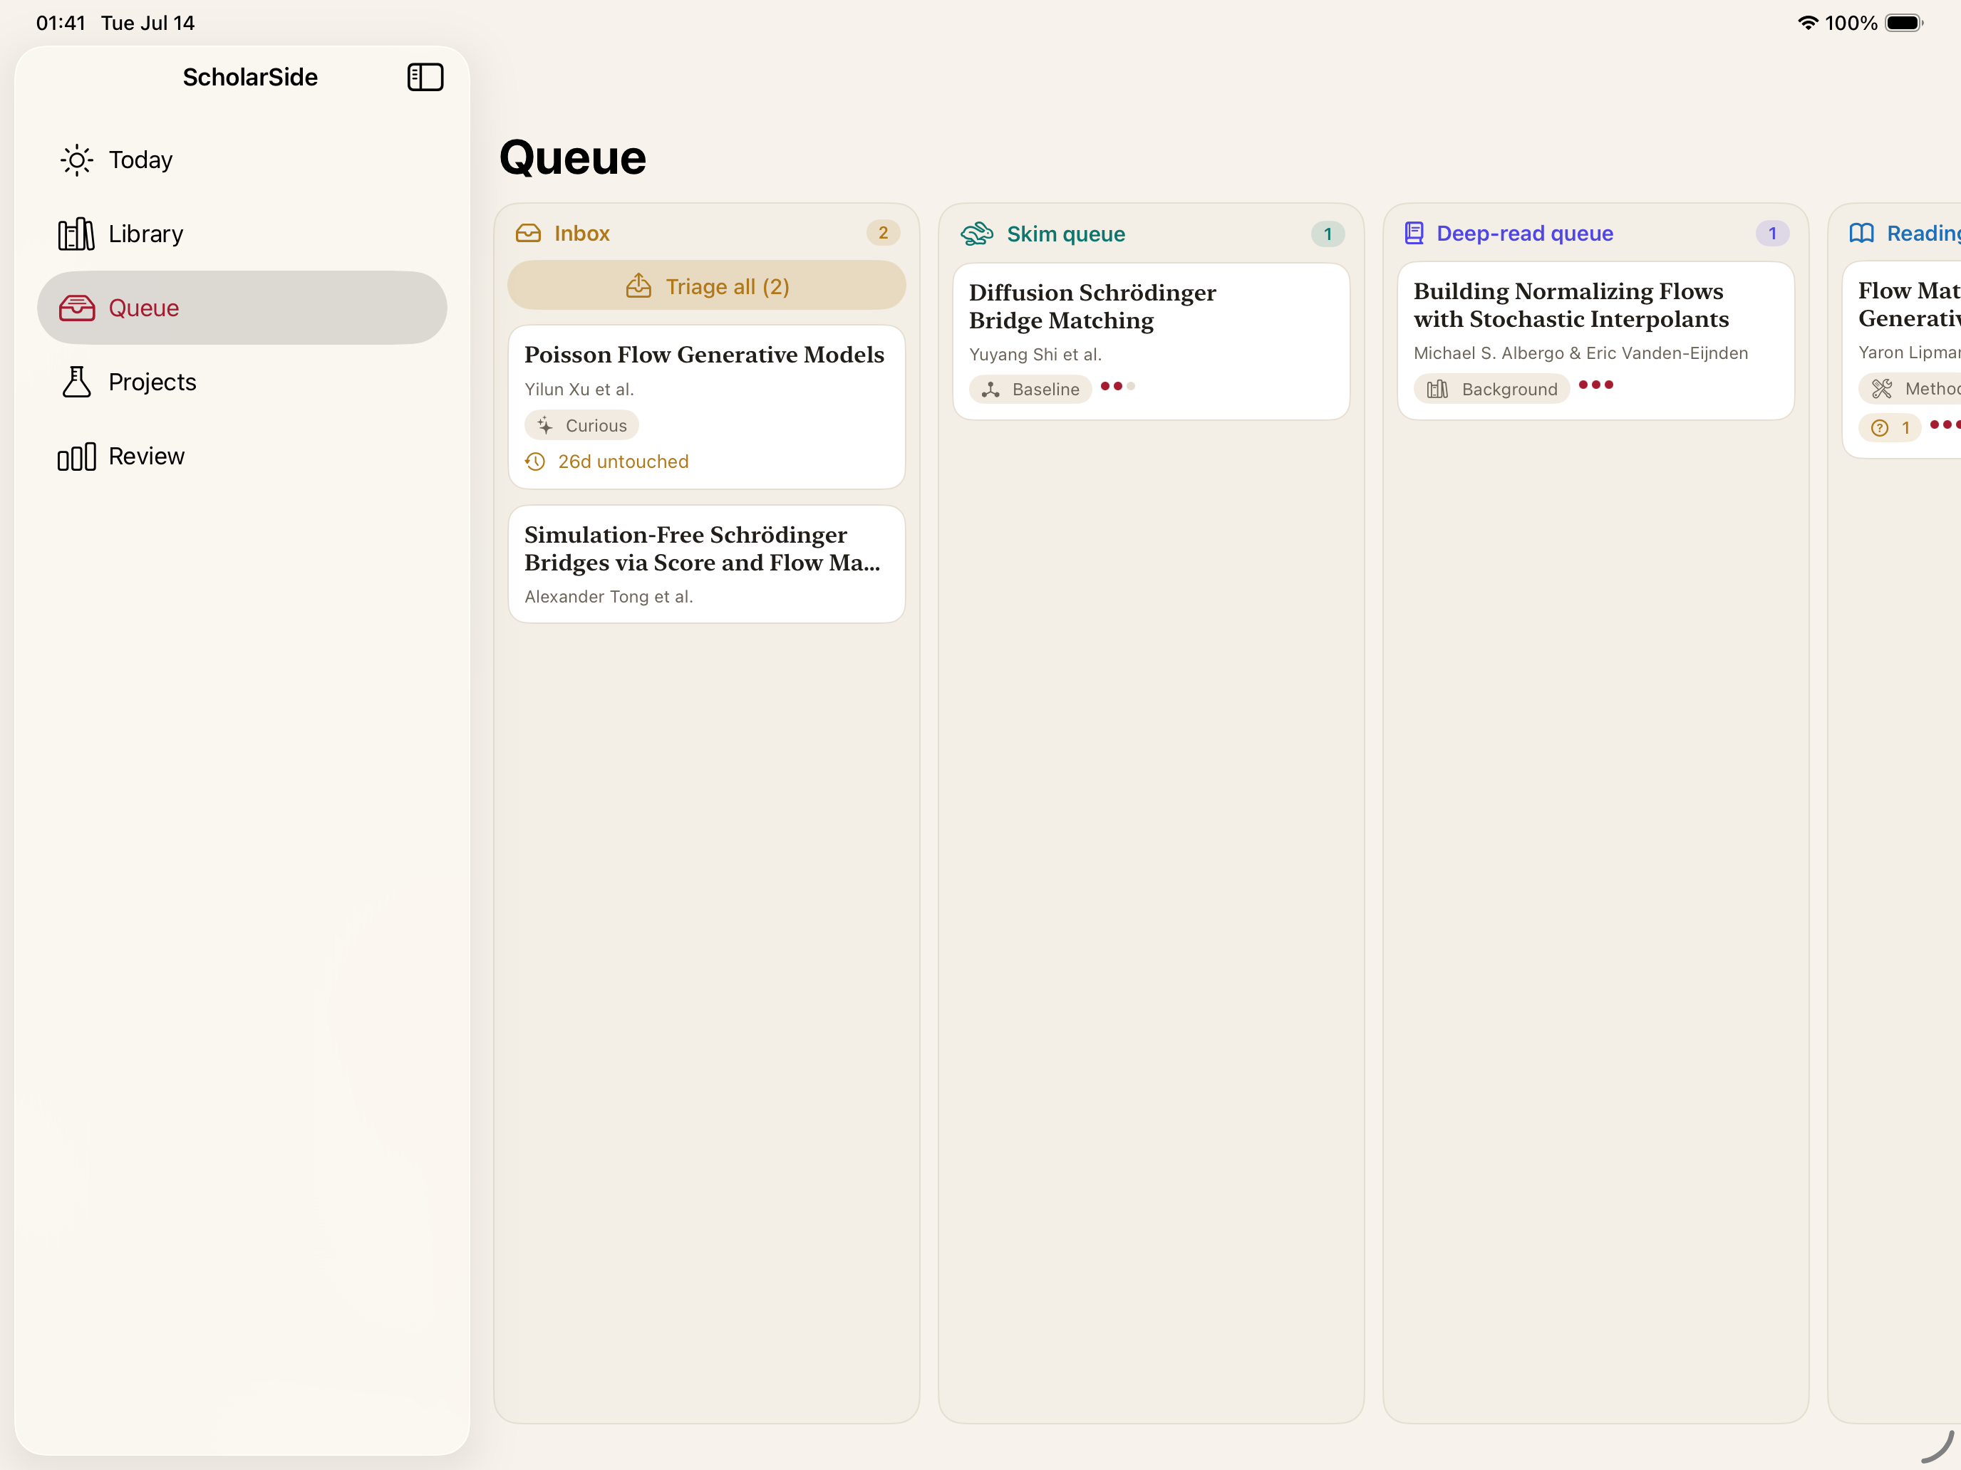
Task: Click the clock showing 01:41
Action: coord(61,23)
